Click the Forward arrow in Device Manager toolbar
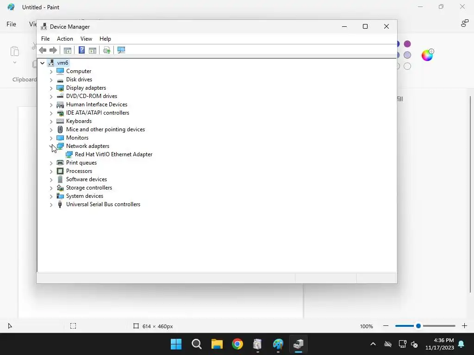Screen dimensions: 474x355 53,50
